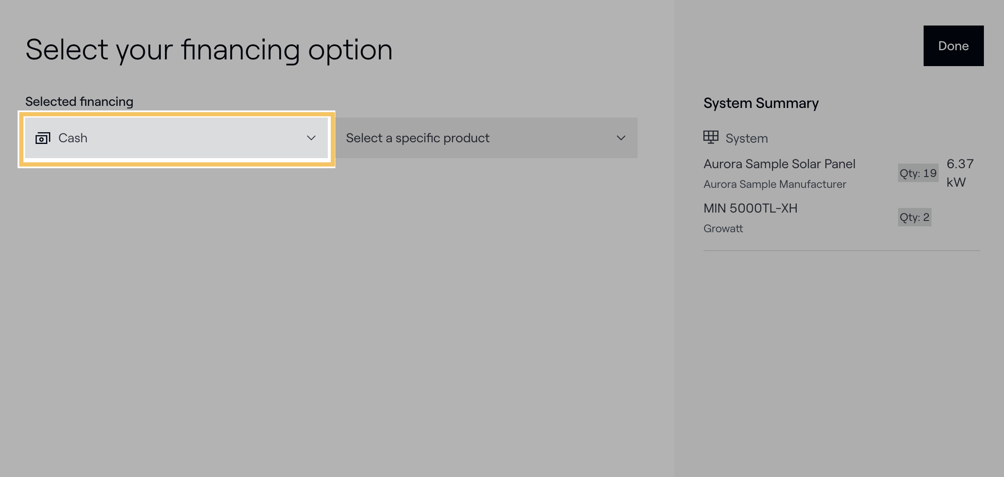This screenshot has height=477, width=1004.
Task: Open the Cash financing dropdown
Action: (x=176, y=138)
